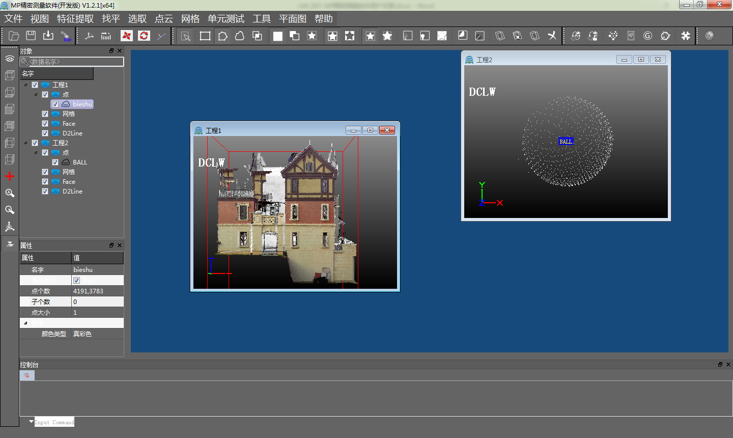
Task: Uncheck the bieshu point cloud checkbox
Action: tap(55, 104)
